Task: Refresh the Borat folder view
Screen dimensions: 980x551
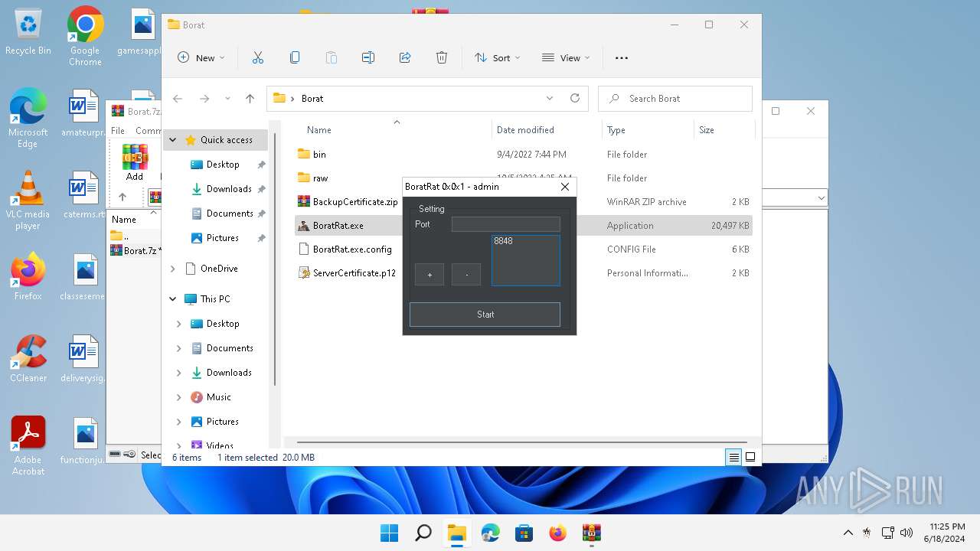Action: (575, 99)
